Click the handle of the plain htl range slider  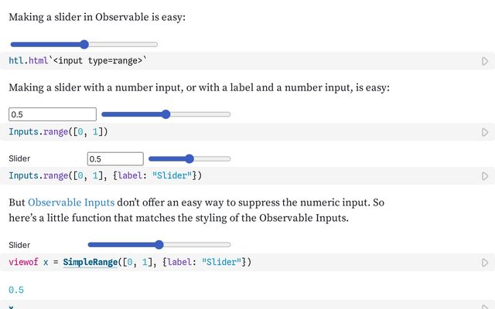(x=84, y=44)
